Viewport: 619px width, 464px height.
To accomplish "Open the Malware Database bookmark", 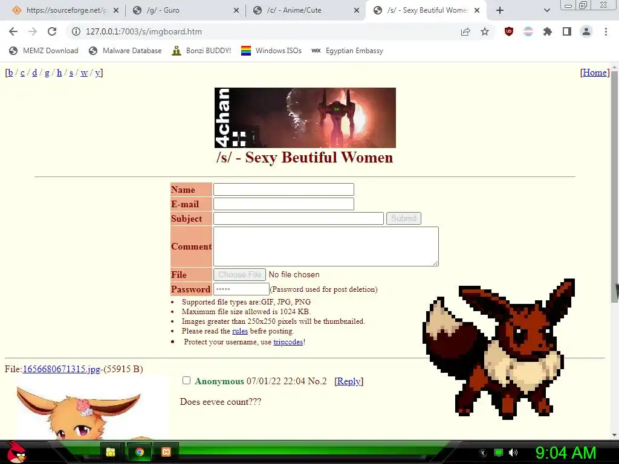I will click(125, 51).
